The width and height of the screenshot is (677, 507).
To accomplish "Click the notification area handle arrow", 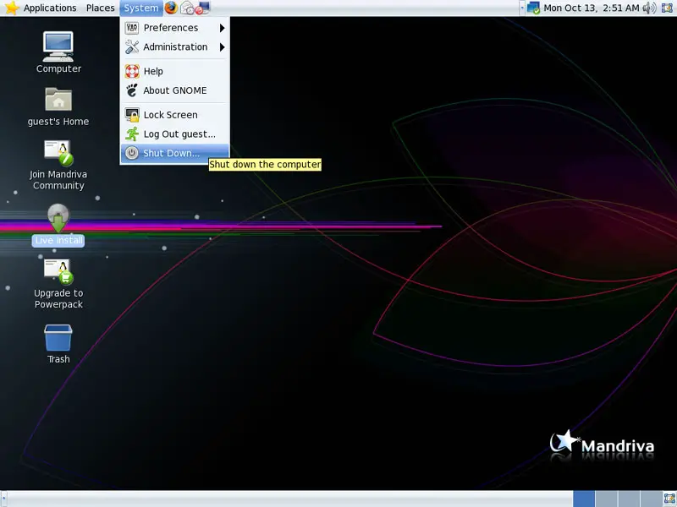I will [x=522, y=8].
